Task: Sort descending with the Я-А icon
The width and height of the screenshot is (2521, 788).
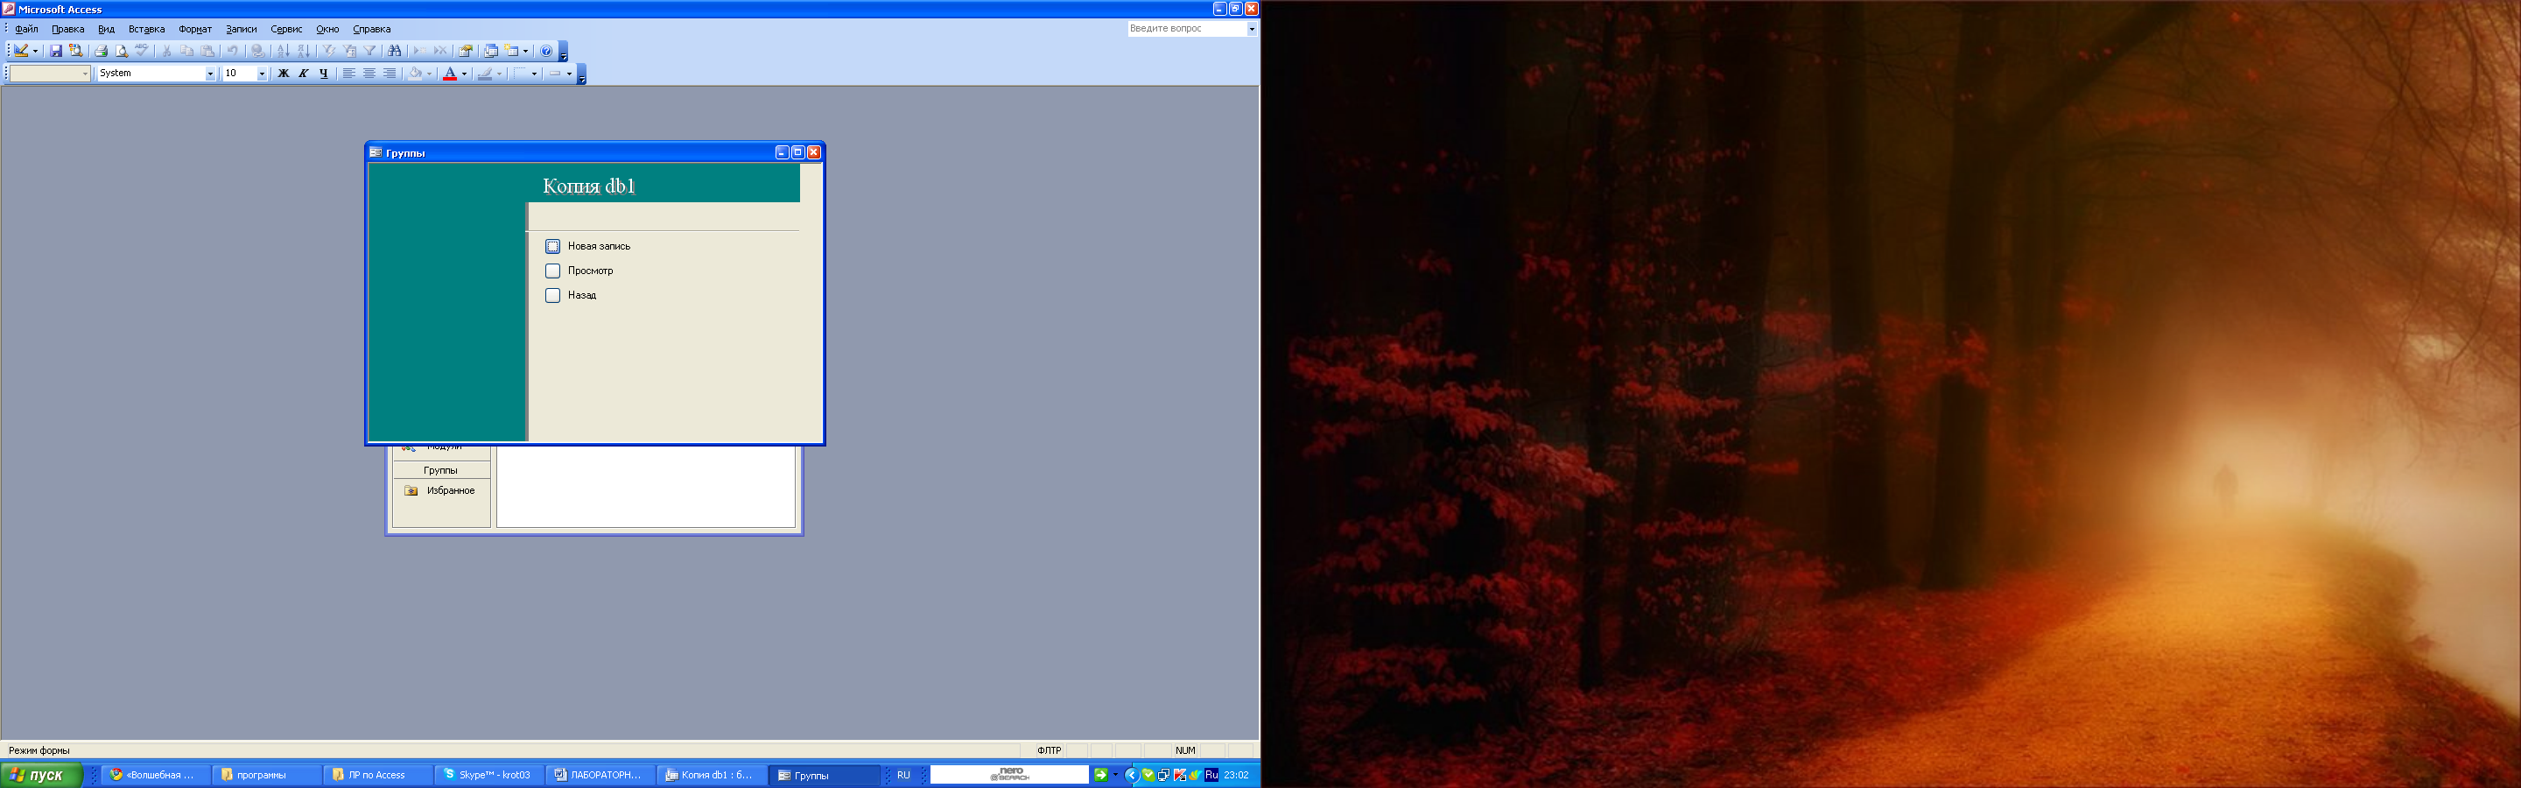Action: [305, 51]
